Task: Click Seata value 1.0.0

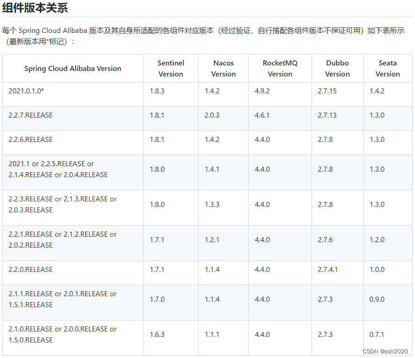Action: [377, 270]
